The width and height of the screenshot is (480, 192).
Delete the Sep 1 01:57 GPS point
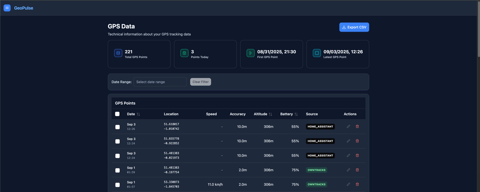pyautogui.click(x=357, y=184)
